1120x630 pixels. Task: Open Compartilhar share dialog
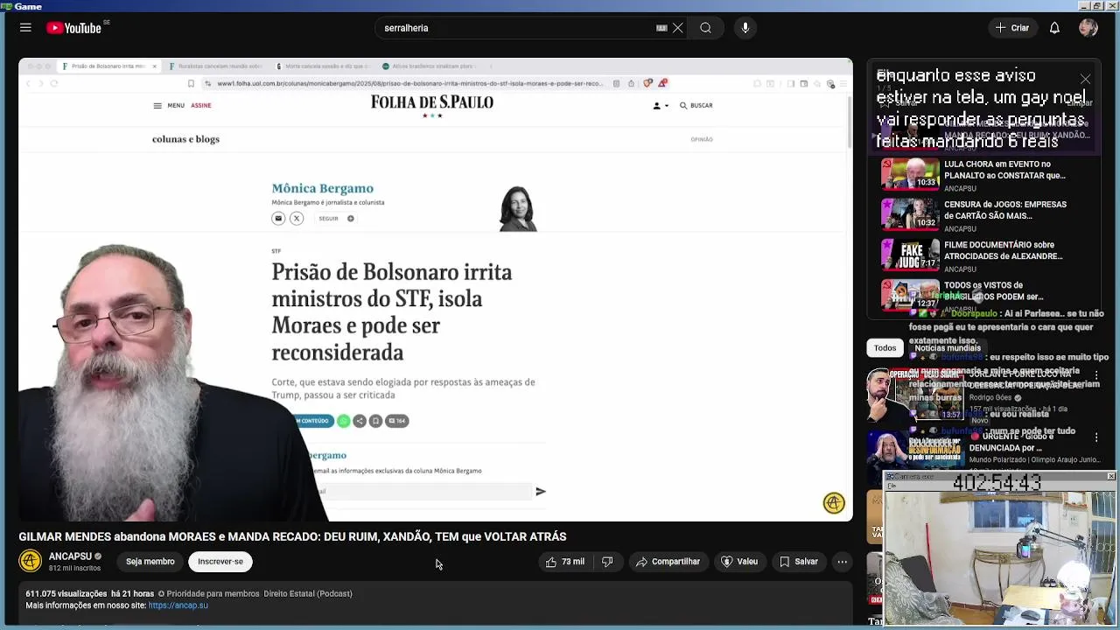pyautogui.click(x=668, y=562)
